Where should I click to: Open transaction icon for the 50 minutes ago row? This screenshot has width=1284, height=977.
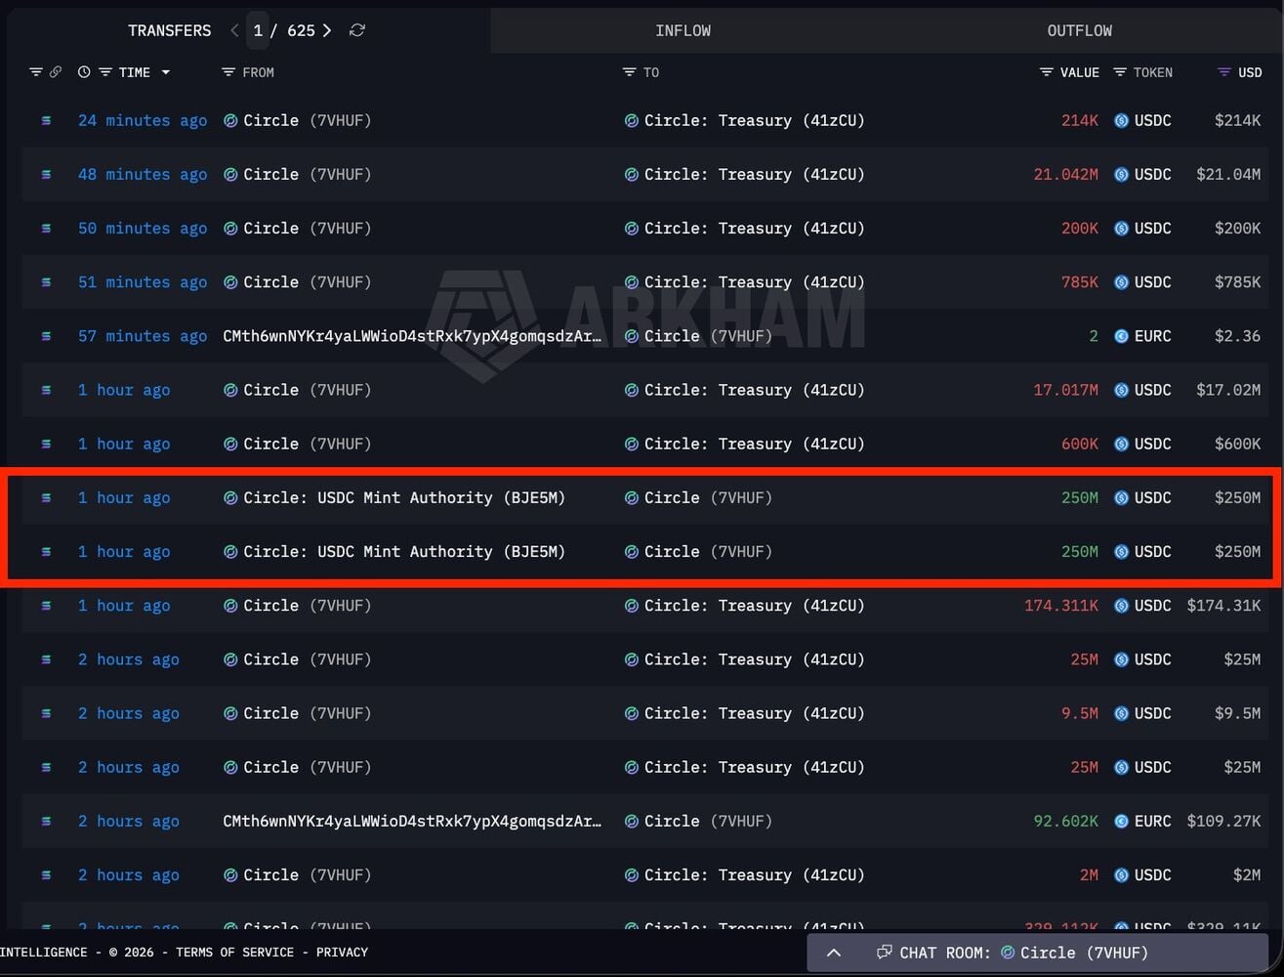46,228
